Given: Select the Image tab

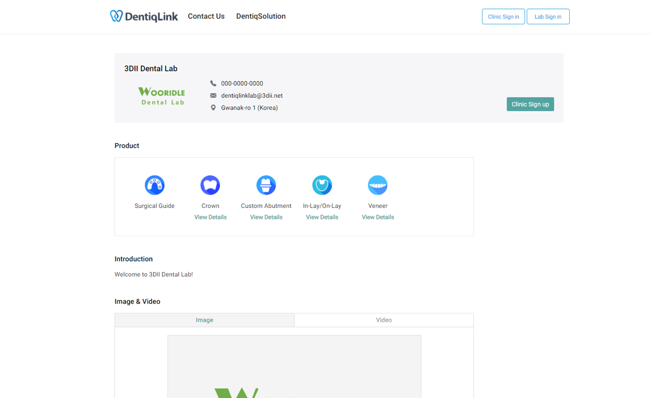Looking at the screenshot, I should coord(204,320).
